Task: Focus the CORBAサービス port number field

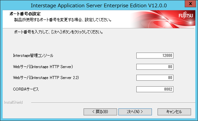Action: (x=155, y=89)
